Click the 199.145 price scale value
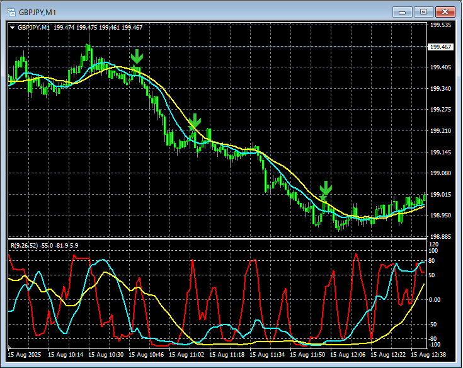463x368 pixels. coord(440,152)
